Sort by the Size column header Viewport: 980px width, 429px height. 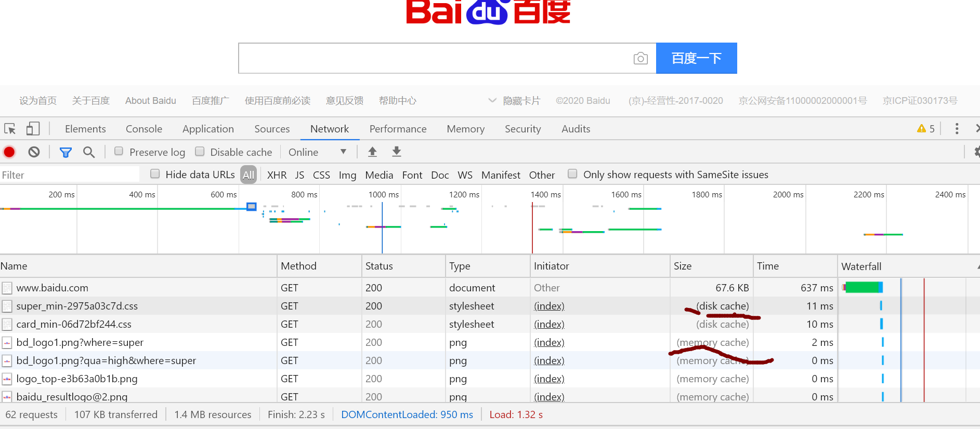(711, 266)
